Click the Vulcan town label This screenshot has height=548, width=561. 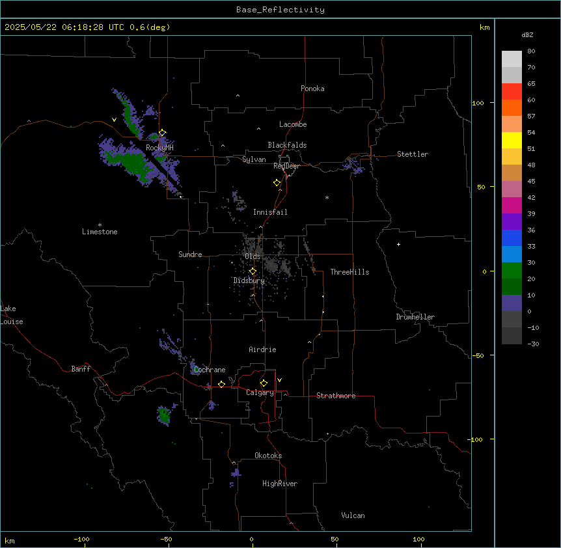[353, 515]
